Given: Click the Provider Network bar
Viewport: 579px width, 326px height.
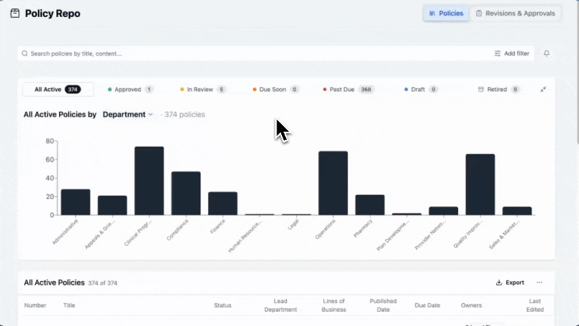Looking at the screenshot, I should pyautogui.click(x=444, y=211).
